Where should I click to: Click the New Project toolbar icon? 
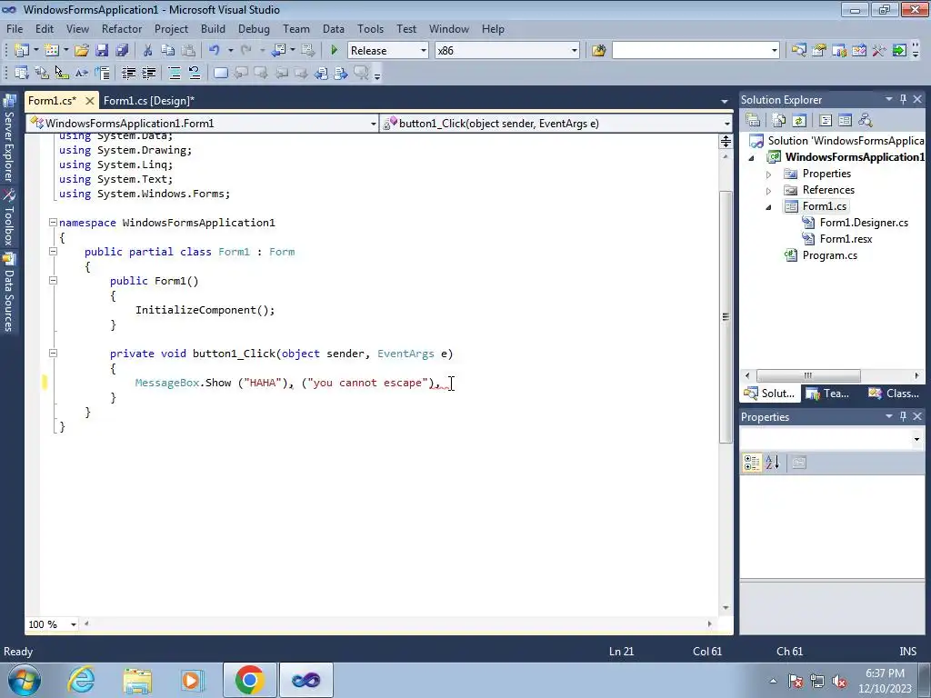22,51
